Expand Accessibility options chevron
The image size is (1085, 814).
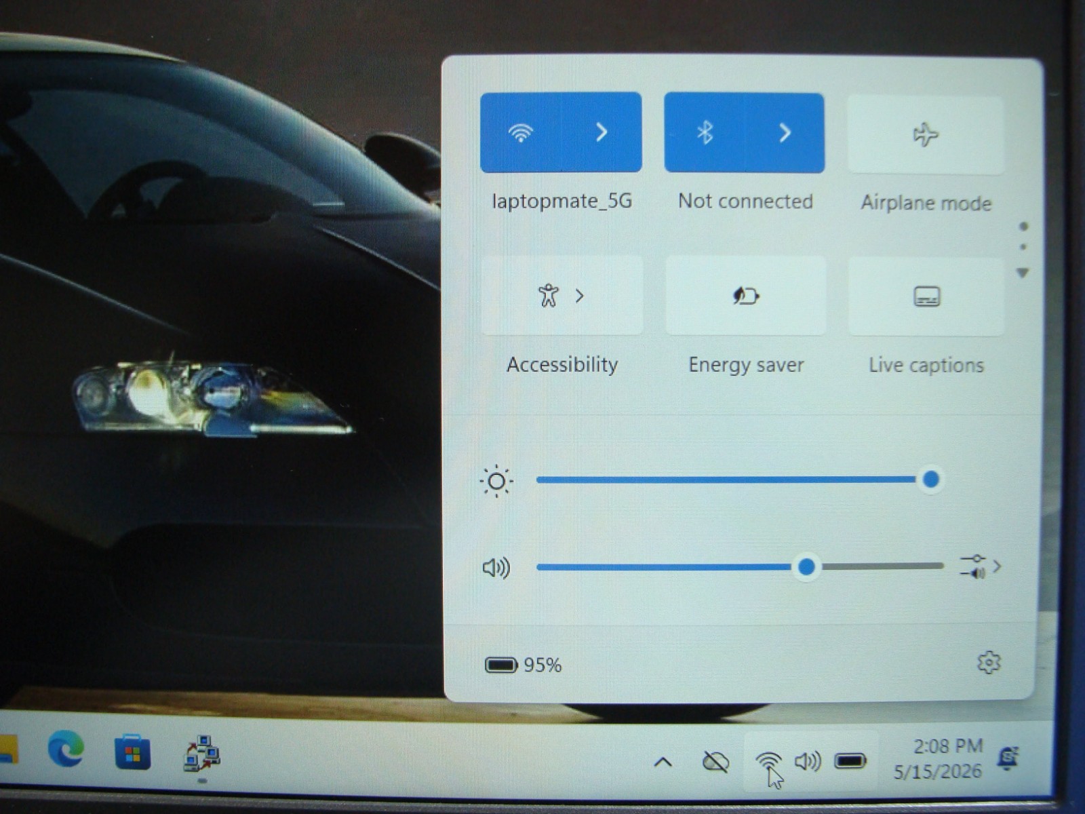coord(580,296)
